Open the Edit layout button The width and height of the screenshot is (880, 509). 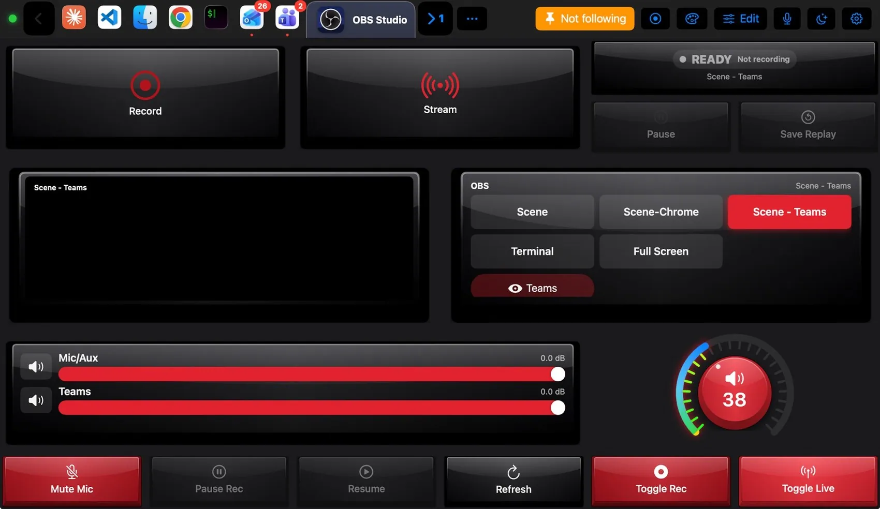(741, 19)
